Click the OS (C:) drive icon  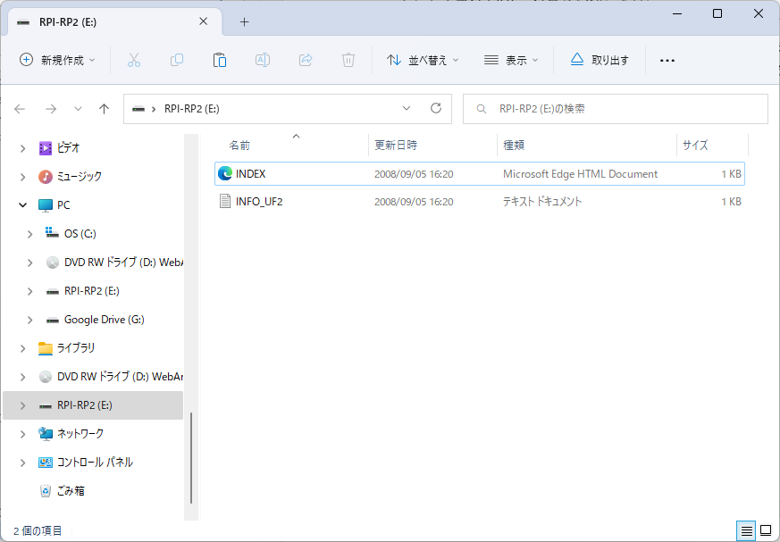tap(52, 233)
